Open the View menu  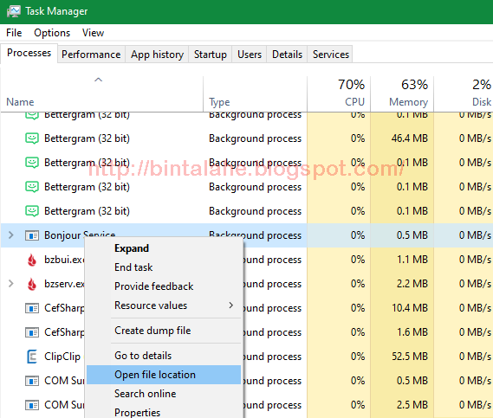click(93, 33)
